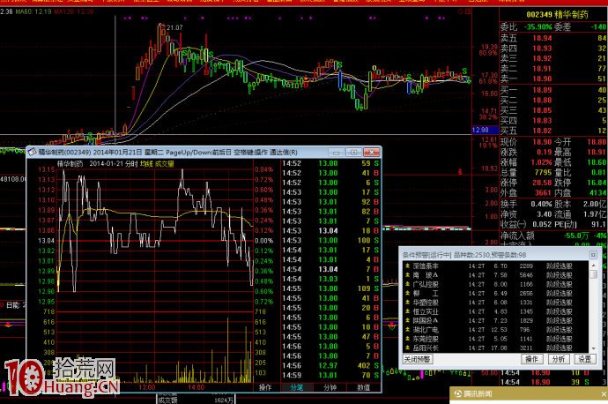Click the alert list scrollbar up arrow
This screenshot has height=404, width=608.
593,265
